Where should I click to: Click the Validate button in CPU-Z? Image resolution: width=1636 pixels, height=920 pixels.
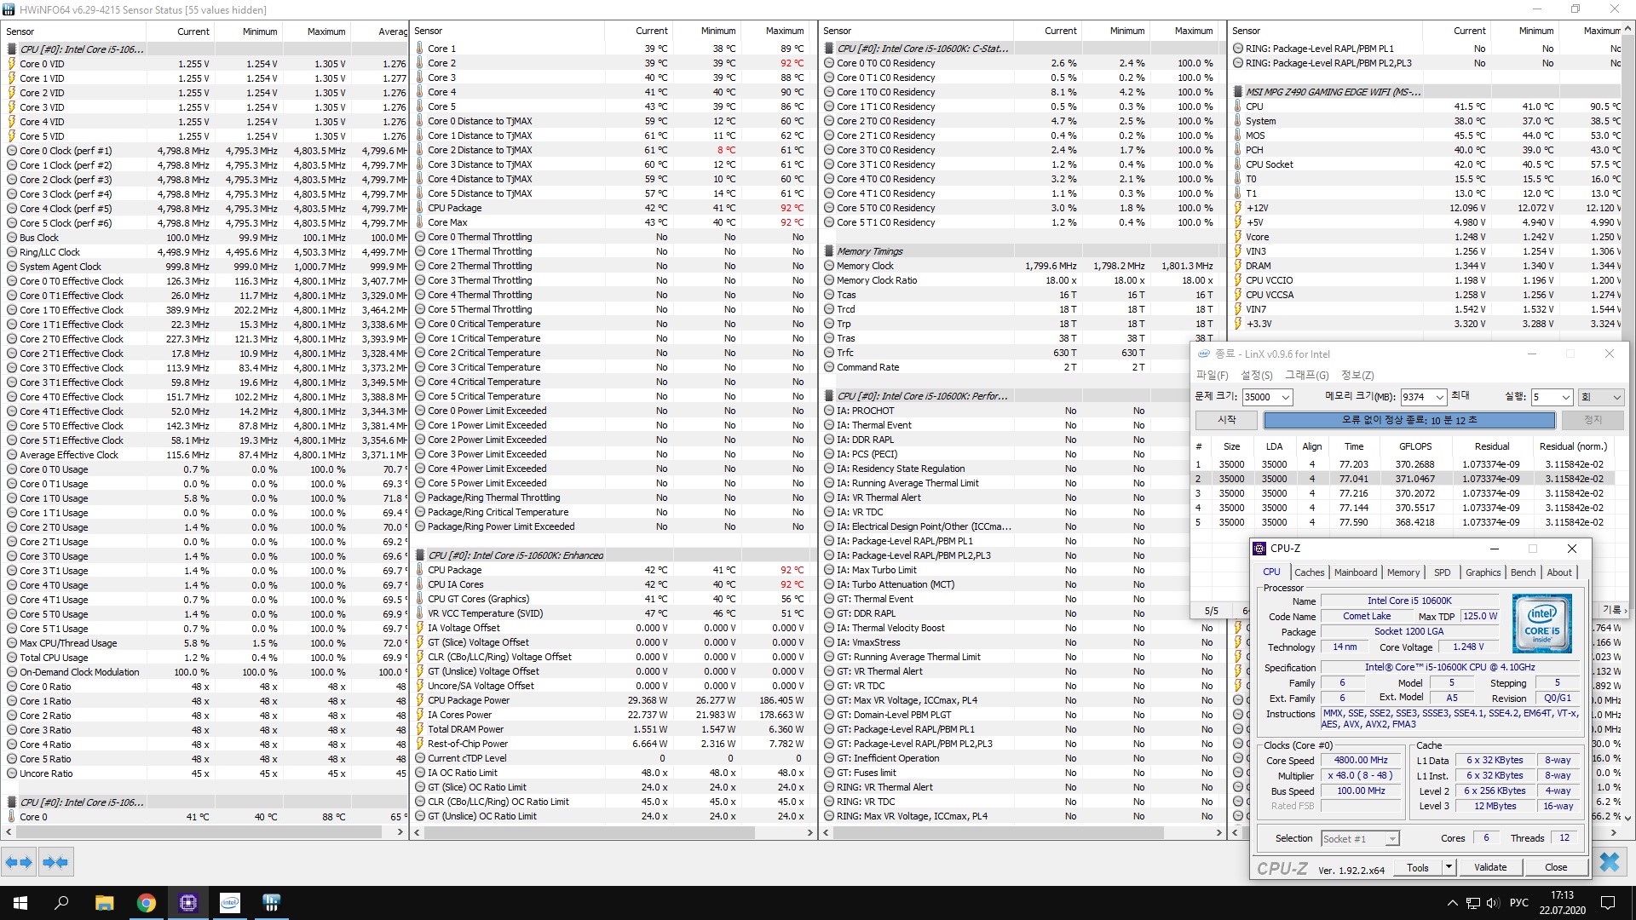(x=1489, y=867)
